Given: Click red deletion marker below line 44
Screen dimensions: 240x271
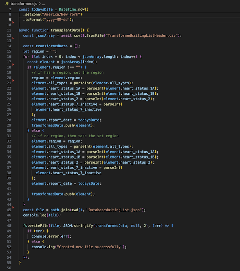Looking at the screenshot, I should pyautogui.click(x=13, y=207).
